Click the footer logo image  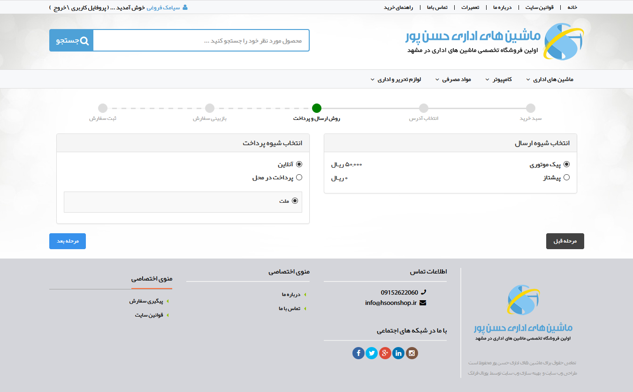523,300
